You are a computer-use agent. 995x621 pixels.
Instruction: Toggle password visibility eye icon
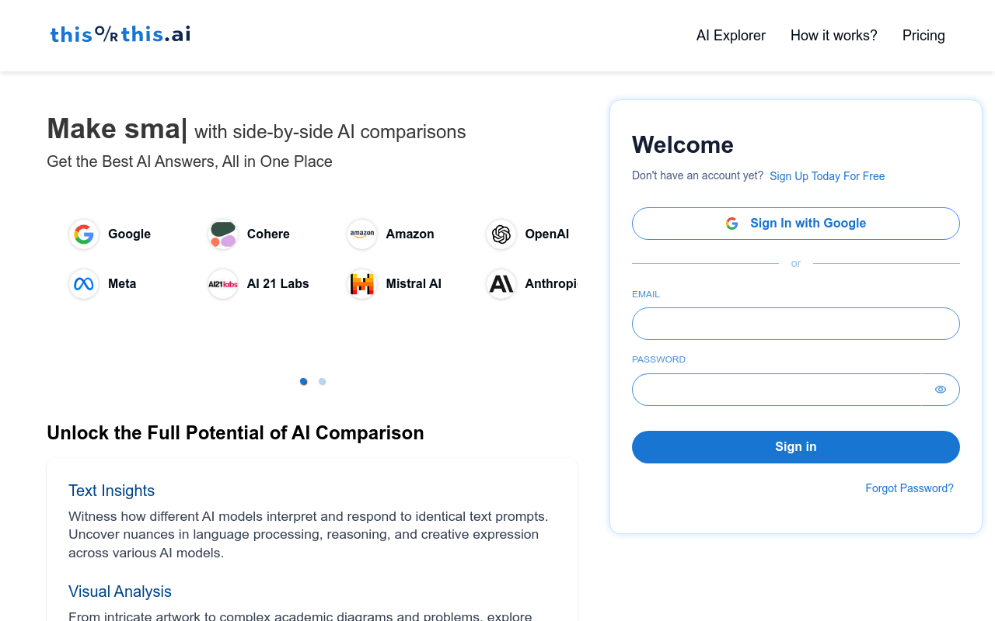click(x=941, y=390)
